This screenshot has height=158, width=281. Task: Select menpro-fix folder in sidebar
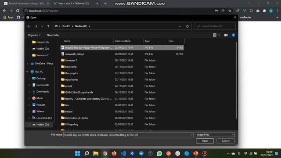(x=40, y=42)
